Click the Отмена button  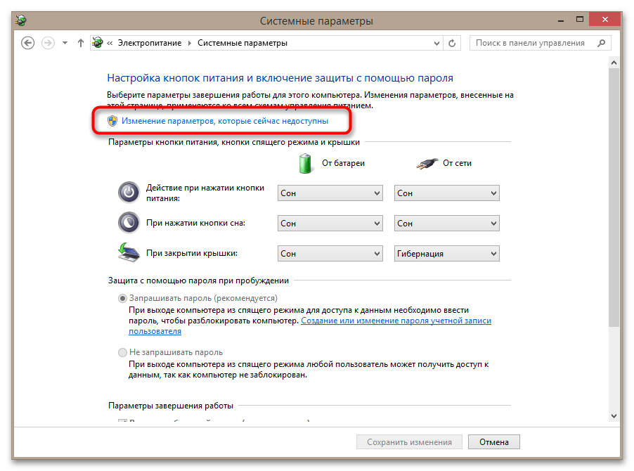493,442
